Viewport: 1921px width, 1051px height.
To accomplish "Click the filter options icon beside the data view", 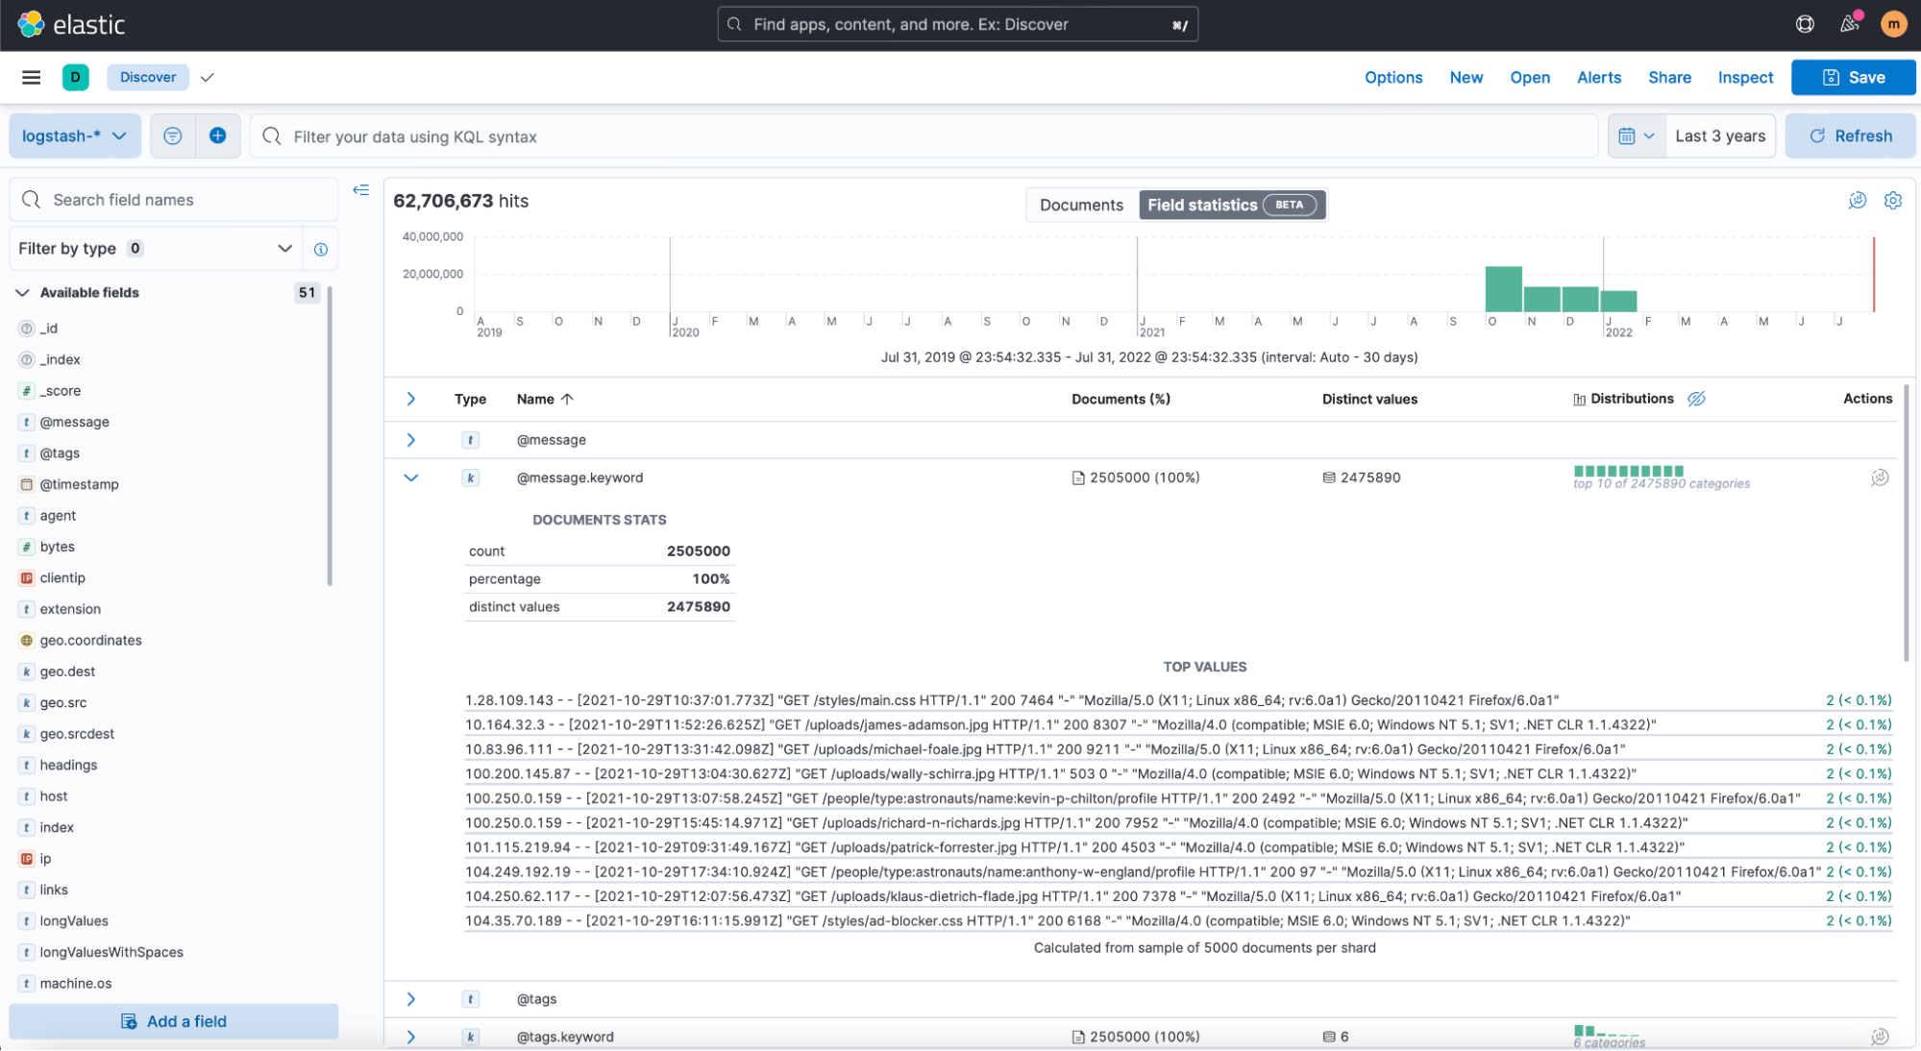I will click(172, 135).
